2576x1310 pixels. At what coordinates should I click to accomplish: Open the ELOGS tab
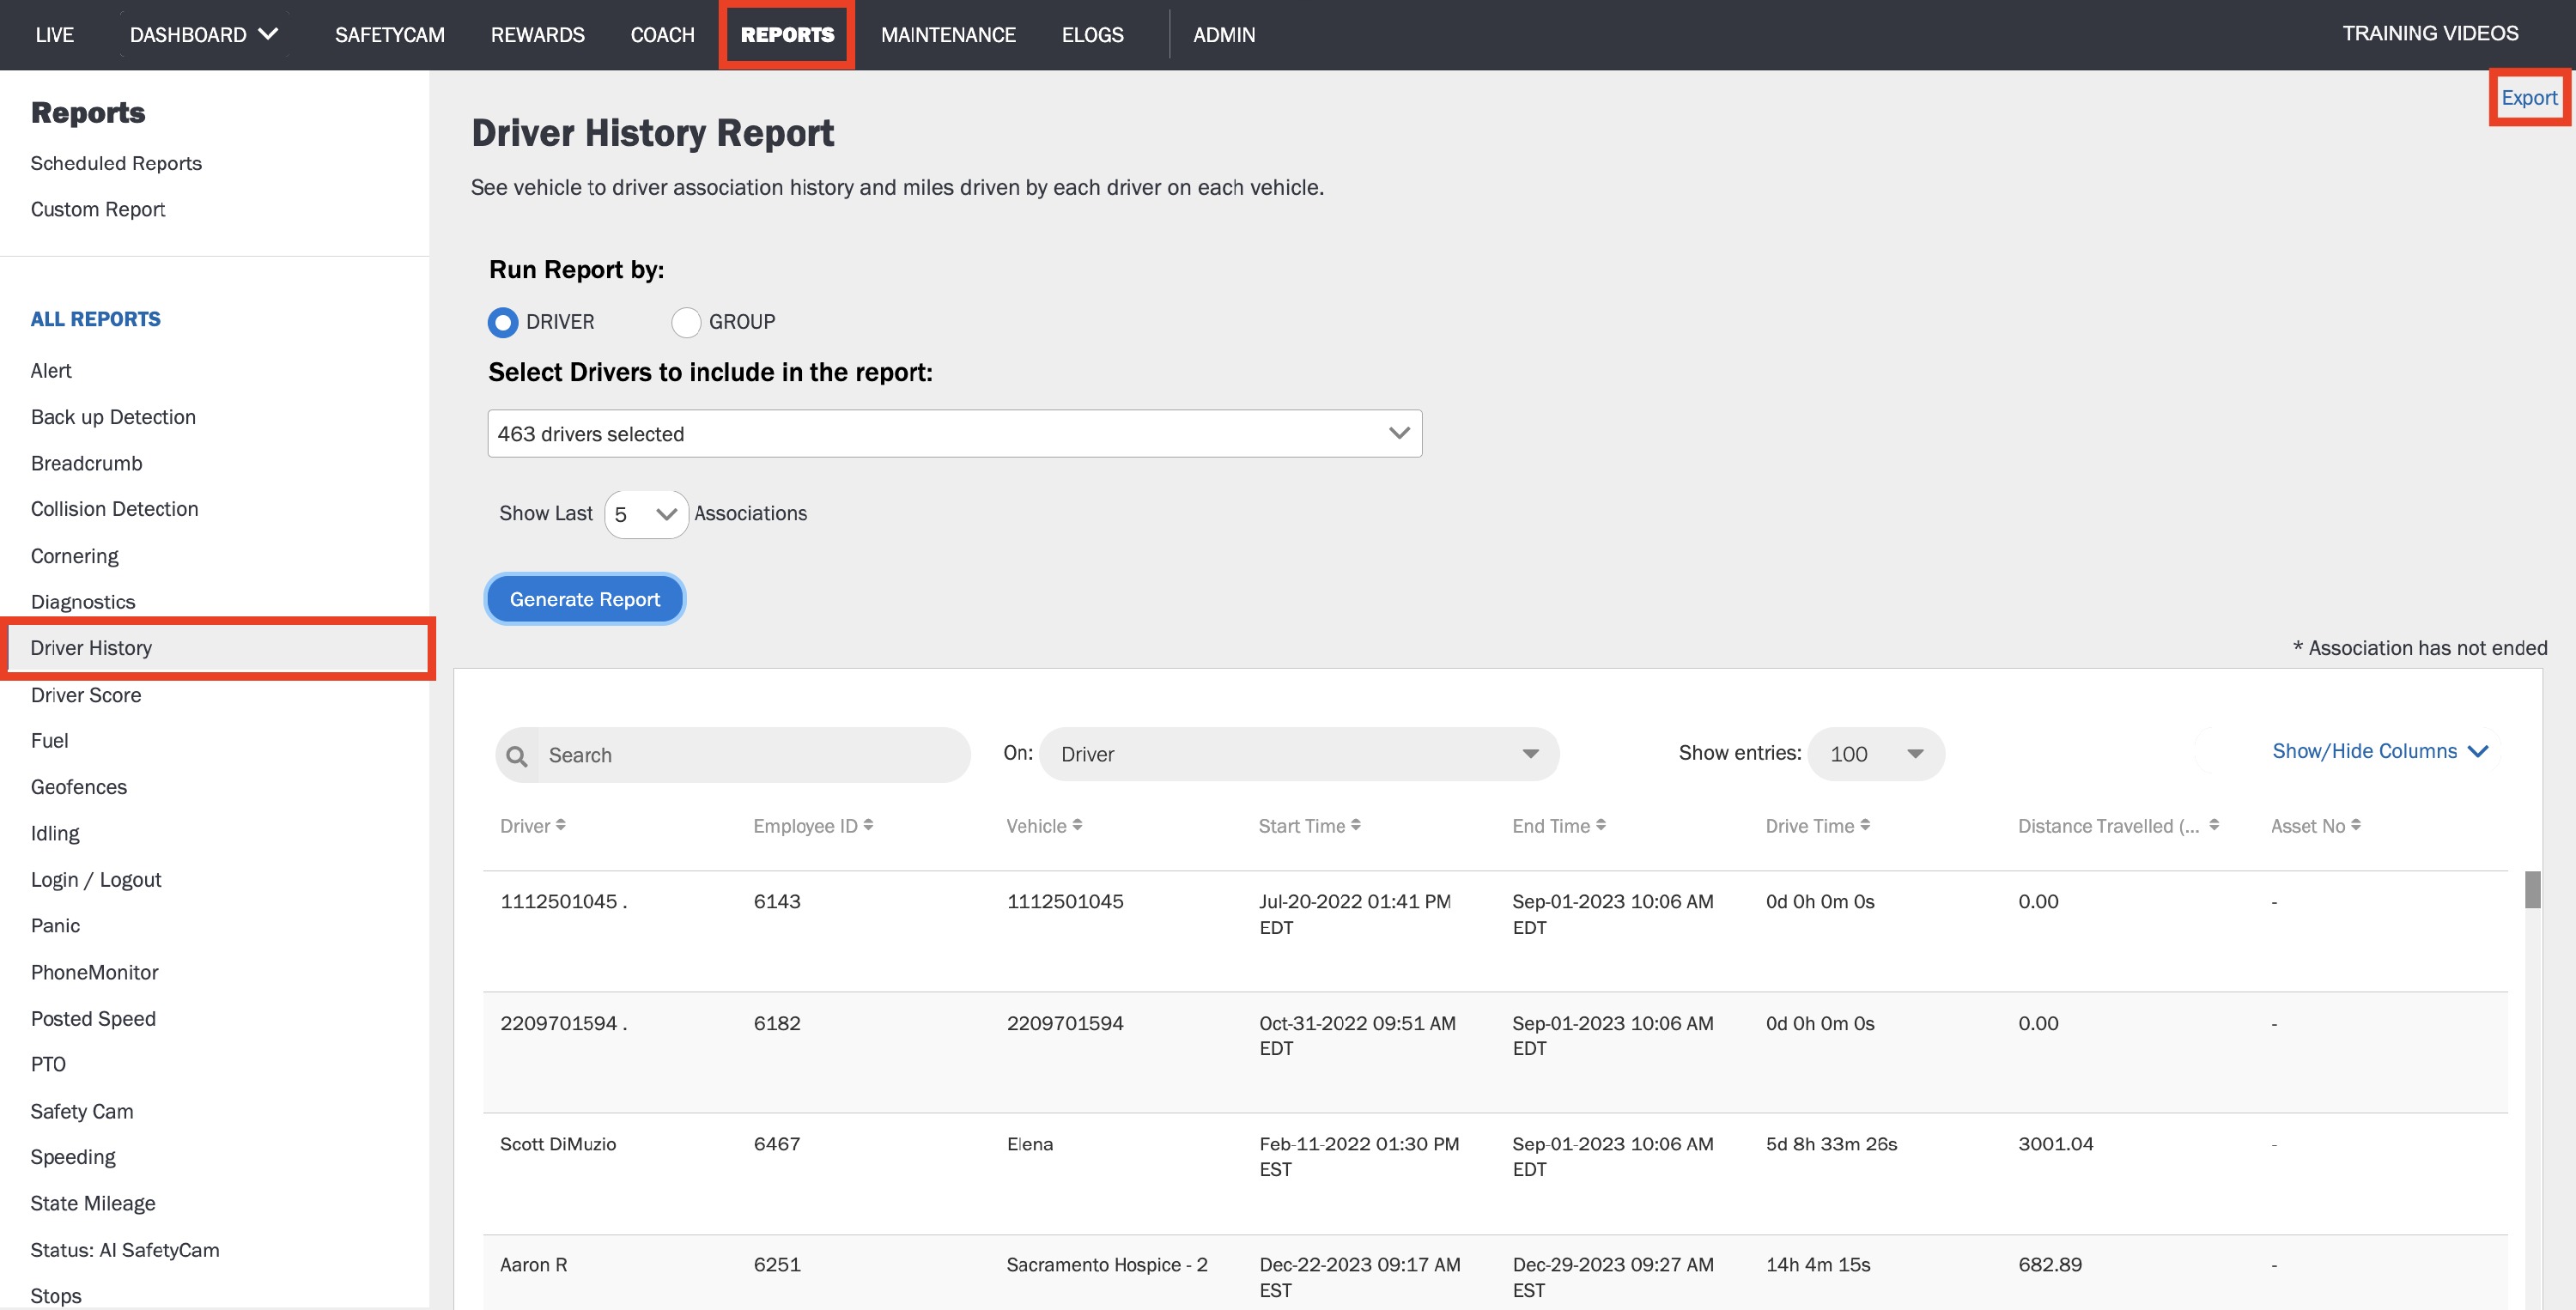pos(1092,35)
